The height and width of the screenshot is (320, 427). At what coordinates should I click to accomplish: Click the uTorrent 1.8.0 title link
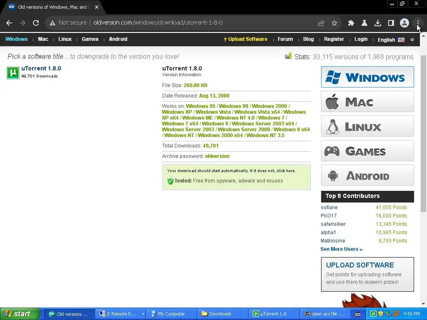coord(41,69)
